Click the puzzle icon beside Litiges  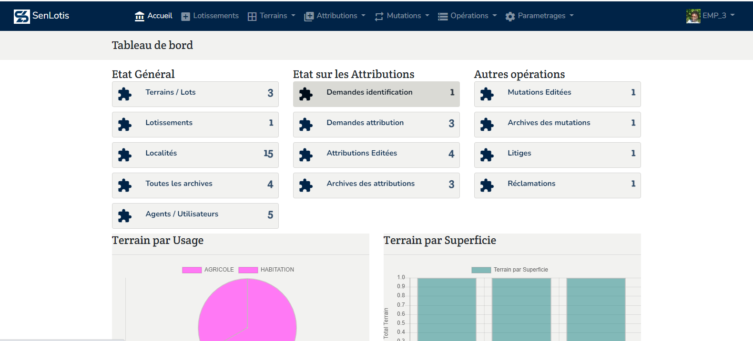(487, 155)
